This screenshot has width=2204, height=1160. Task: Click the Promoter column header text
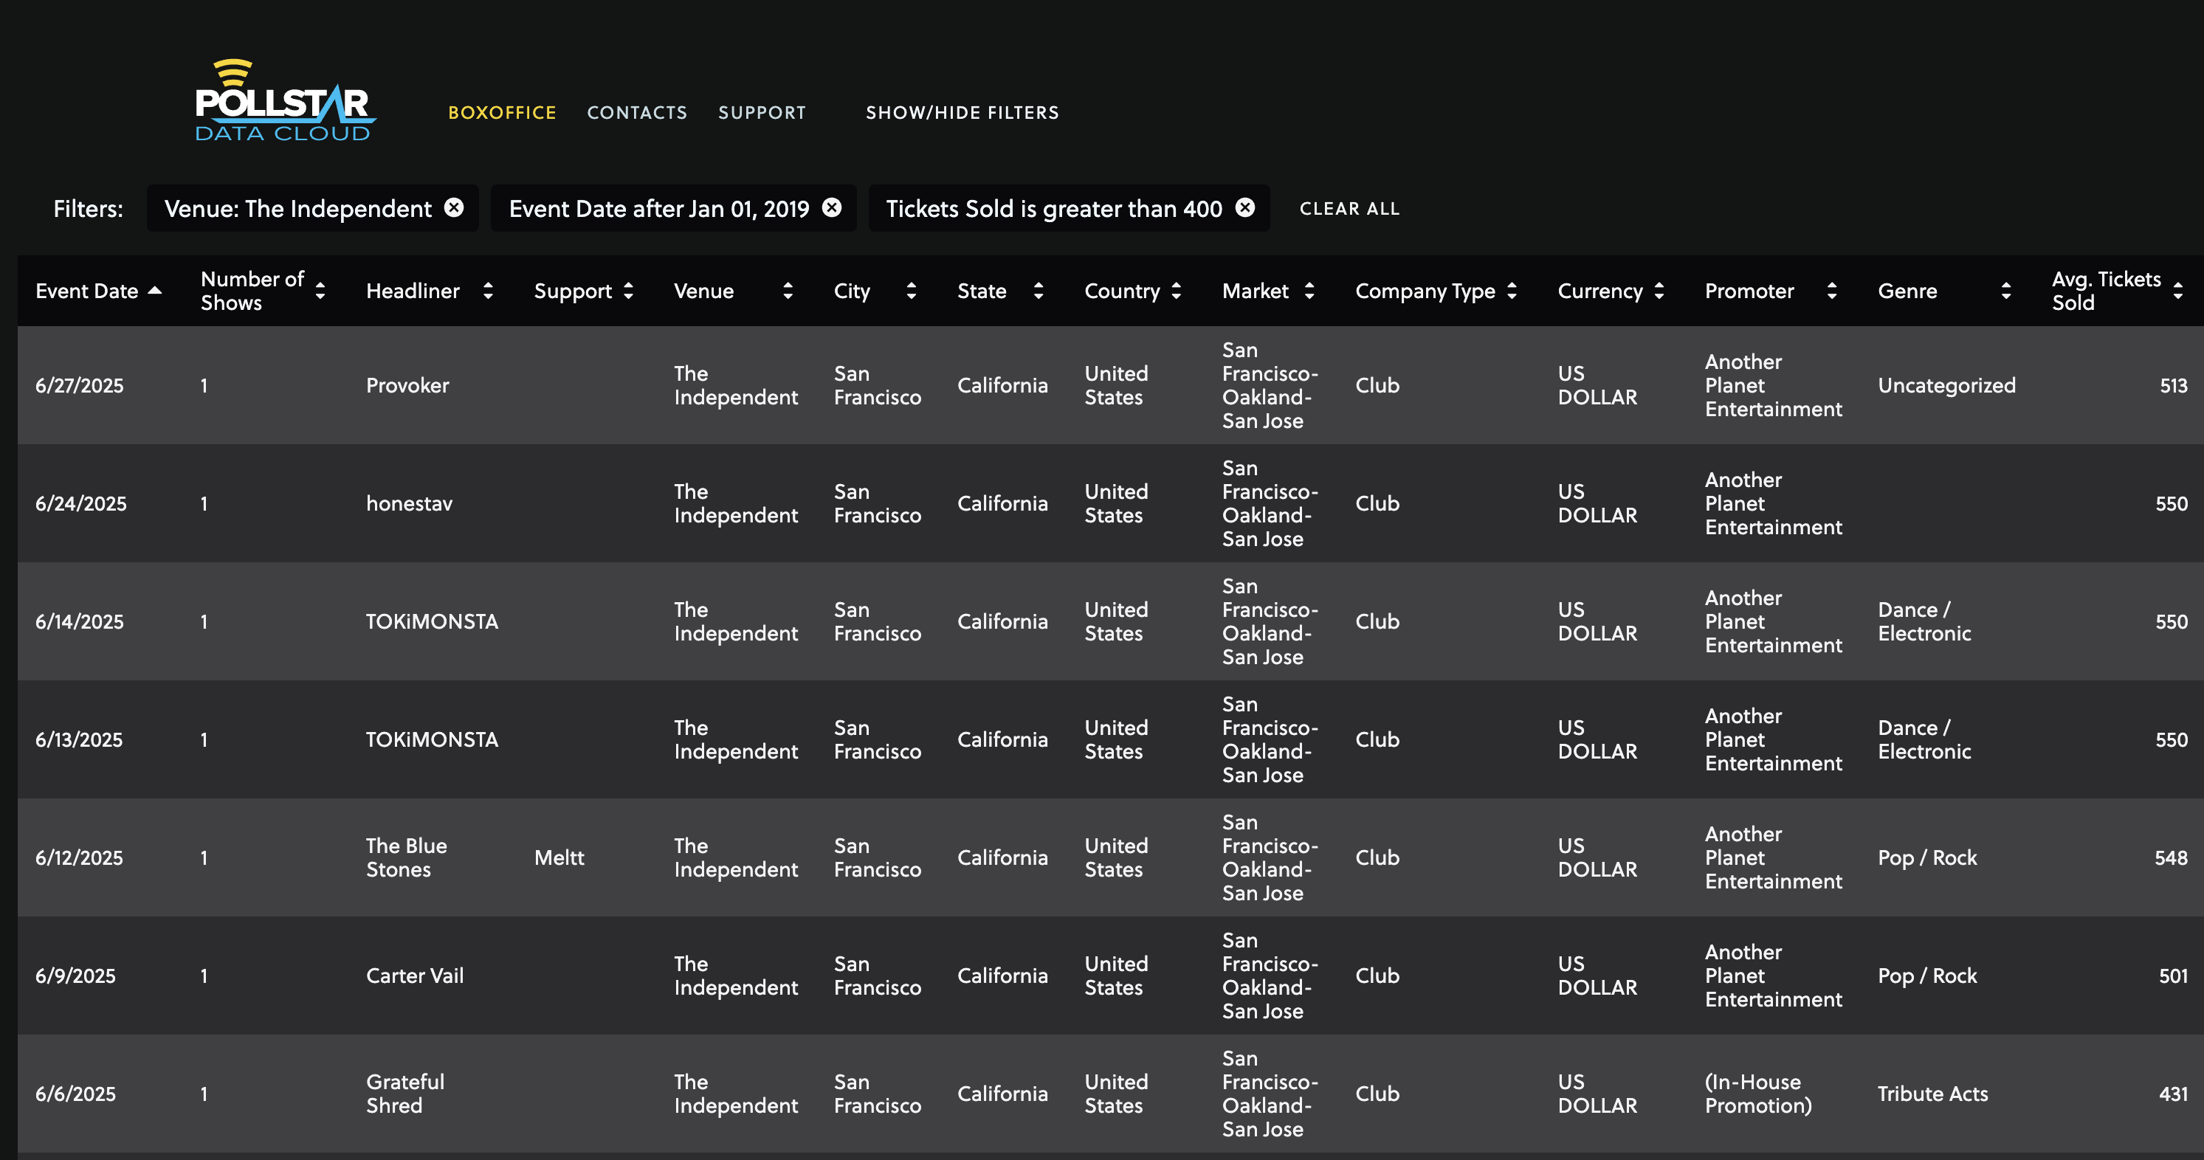pos(1749,291)
